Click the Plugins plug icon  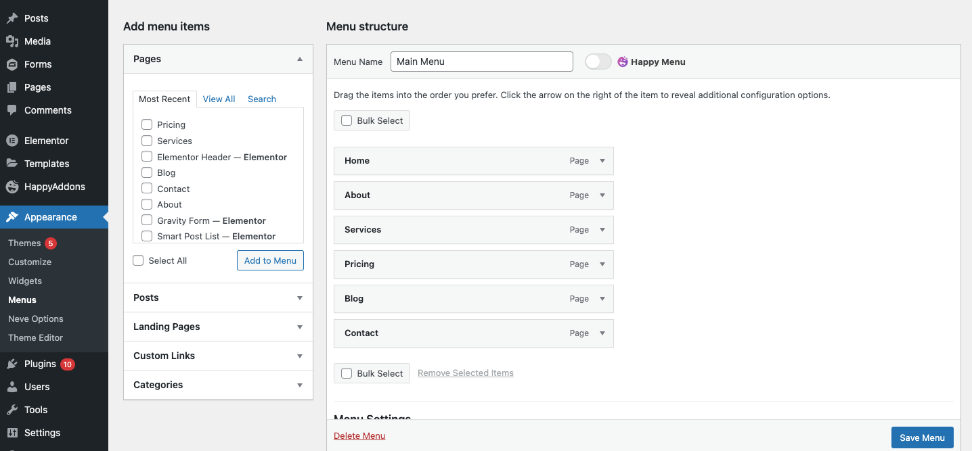pyautogui.click(x=12, y=364)
